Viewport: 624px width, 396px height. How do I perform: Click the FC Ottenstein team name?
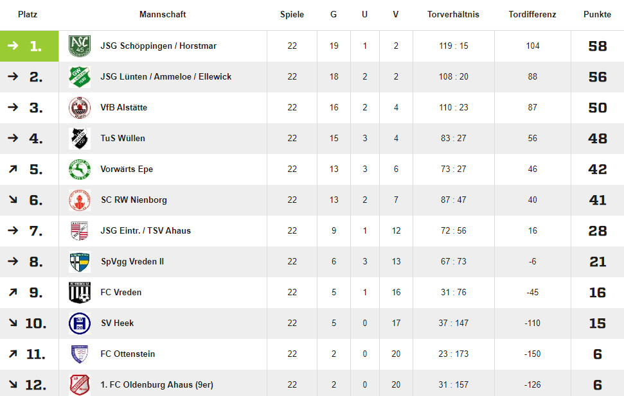point(128,354)
